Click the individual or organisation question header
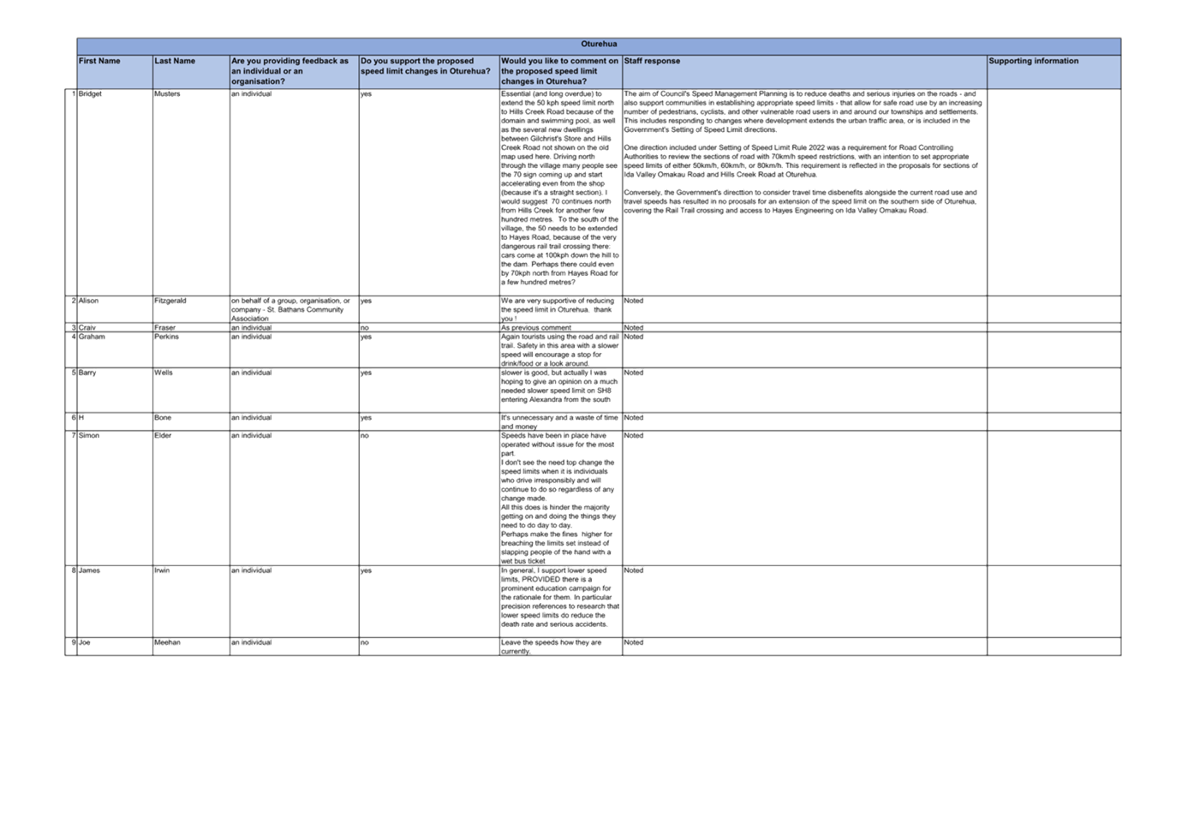The height and width of the screenshot is (818, 1200). [291, 71]
